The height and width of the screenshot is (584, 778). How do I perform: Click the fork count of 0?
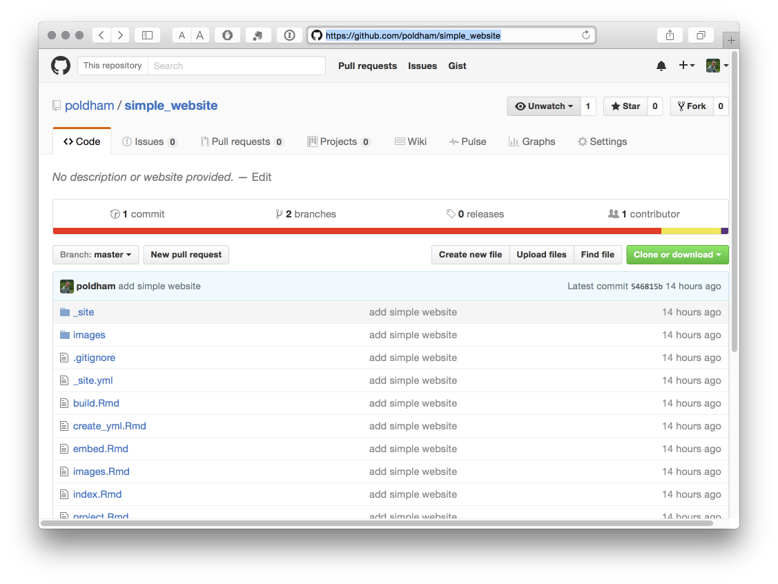pos(721,106)
